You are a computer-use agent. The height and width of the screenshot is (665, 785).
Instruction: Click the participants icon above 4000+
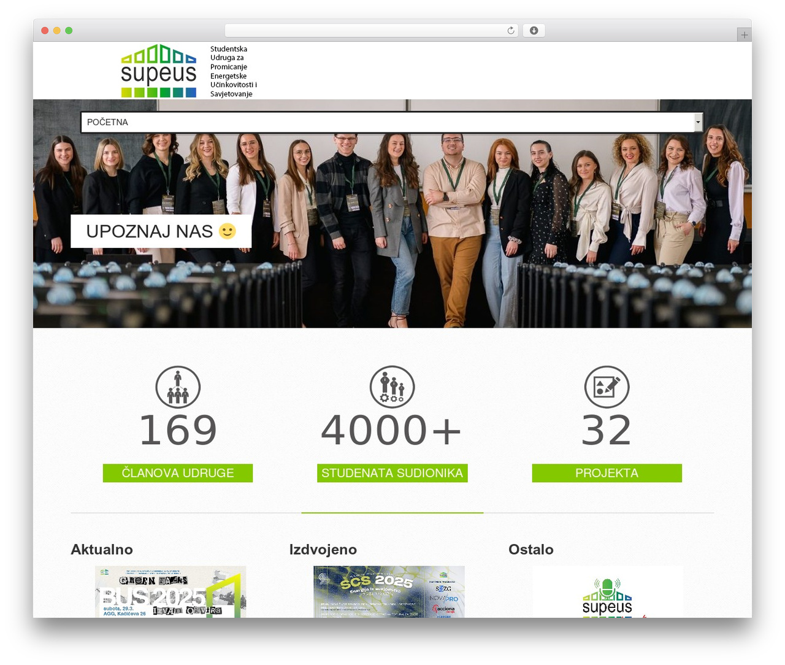392,387
